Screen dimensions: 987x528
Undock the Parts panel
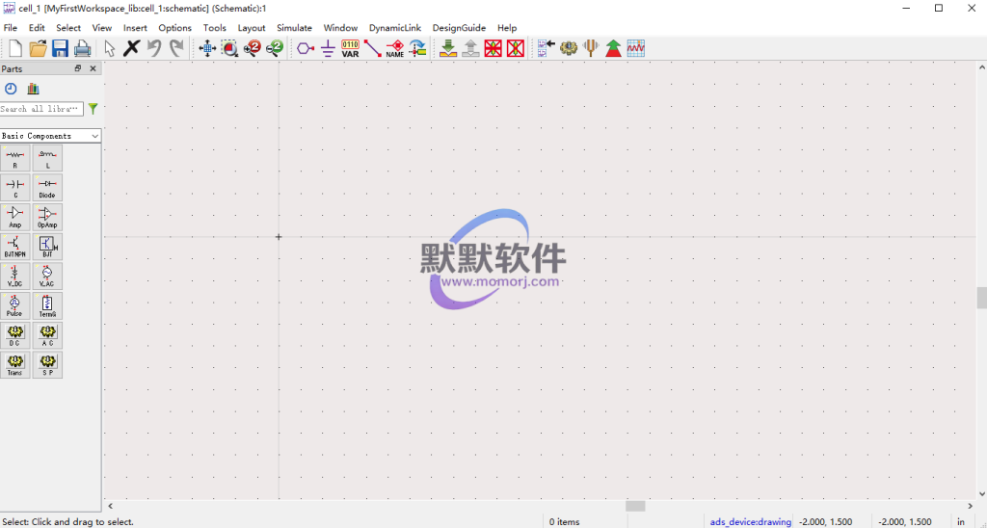click(78, 69)
